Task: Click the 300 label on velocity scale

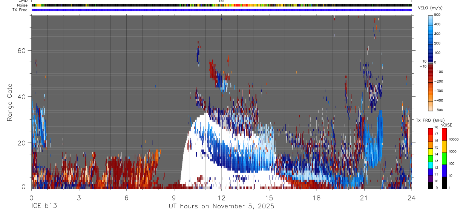Action: pyautogui.click(x=438, y=34)
